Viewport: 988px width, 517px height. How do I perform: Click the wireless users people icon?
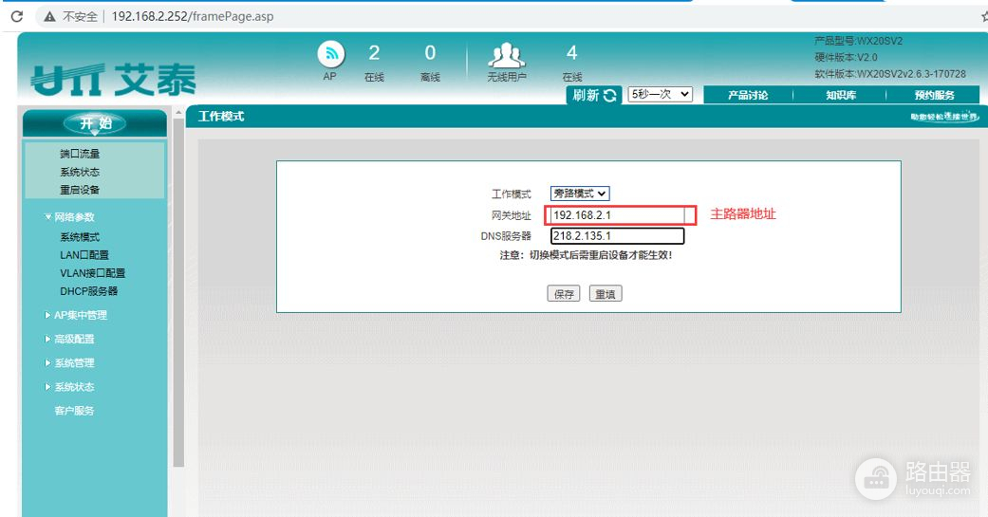pos(506,55)
